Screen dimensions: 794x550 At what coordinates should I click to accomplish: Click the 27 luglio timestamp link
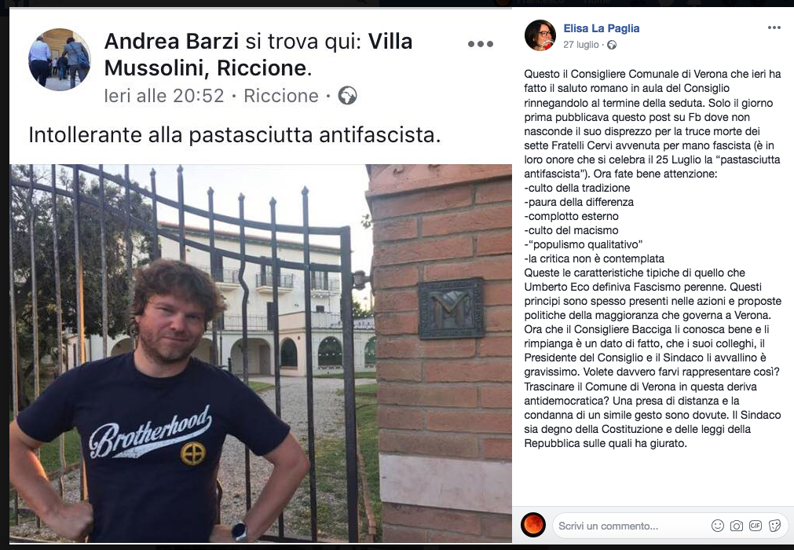pyautogui.click(x=581, y=45)
